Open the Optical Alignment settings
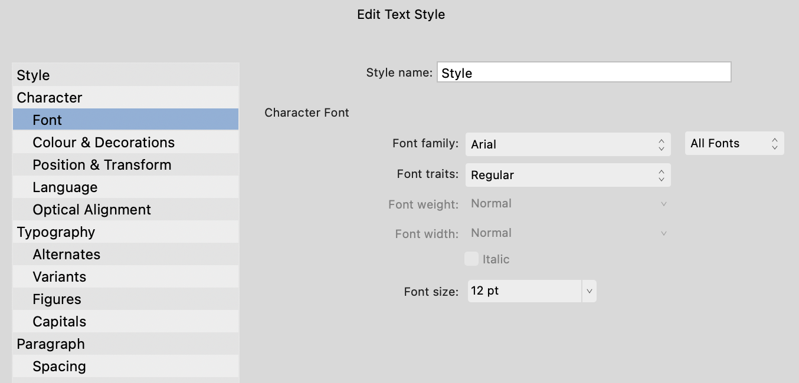 pos(91,209)
